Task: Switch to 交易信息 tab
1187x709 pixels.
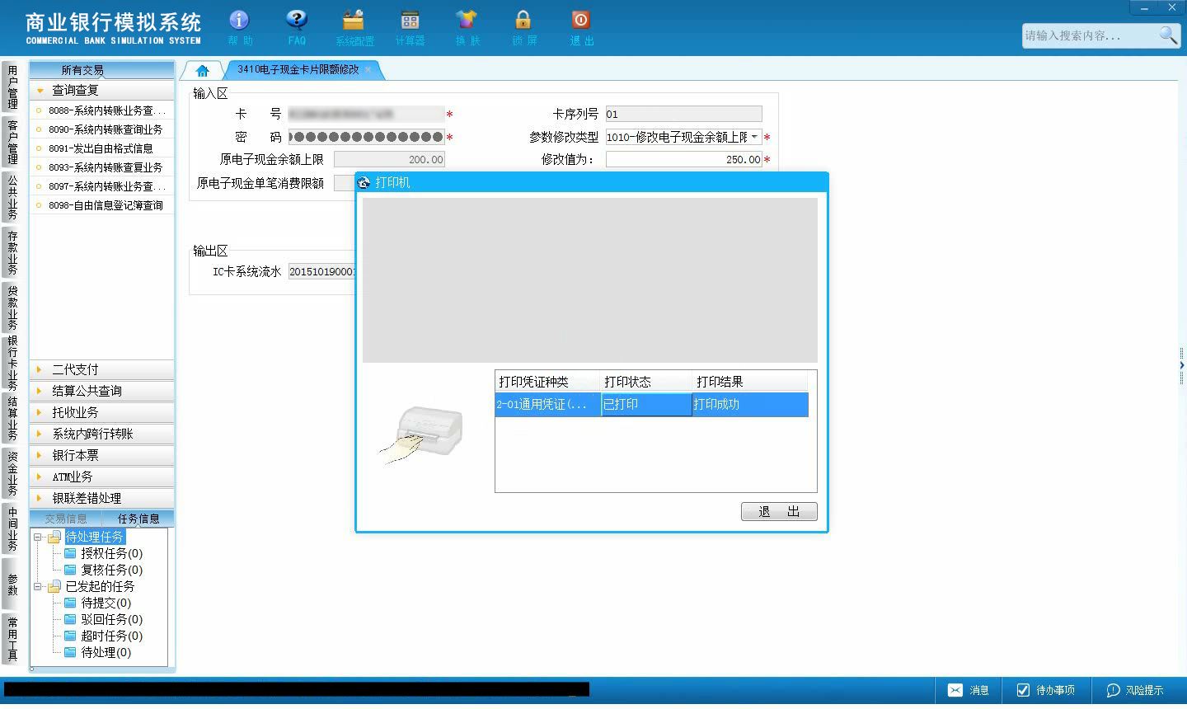Action: pyautogui.click(x=66, y=519)
